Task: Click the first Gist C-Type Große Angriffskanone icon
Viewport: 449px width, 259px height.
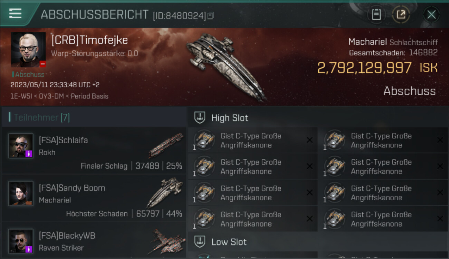Action: pyautogui.click(x=204, y=140)
